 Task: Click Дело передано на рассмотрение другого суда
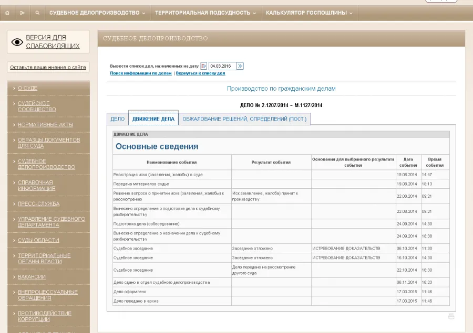click(x=264, y=270)
